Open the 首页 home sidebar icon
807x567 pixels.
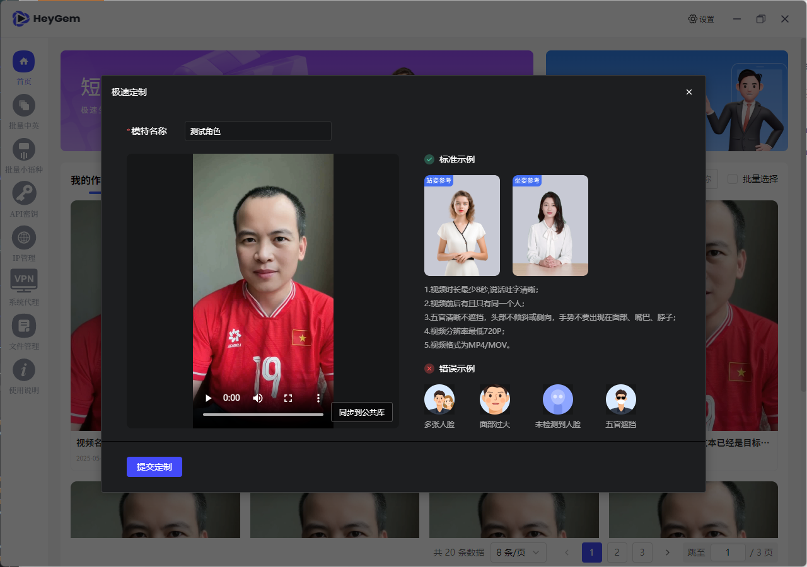click(x=24, y=62)
